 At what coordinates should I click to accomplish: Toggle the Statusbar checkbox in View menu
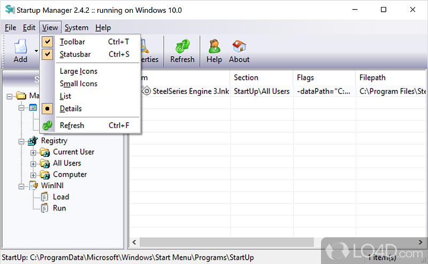click(48, 54)
